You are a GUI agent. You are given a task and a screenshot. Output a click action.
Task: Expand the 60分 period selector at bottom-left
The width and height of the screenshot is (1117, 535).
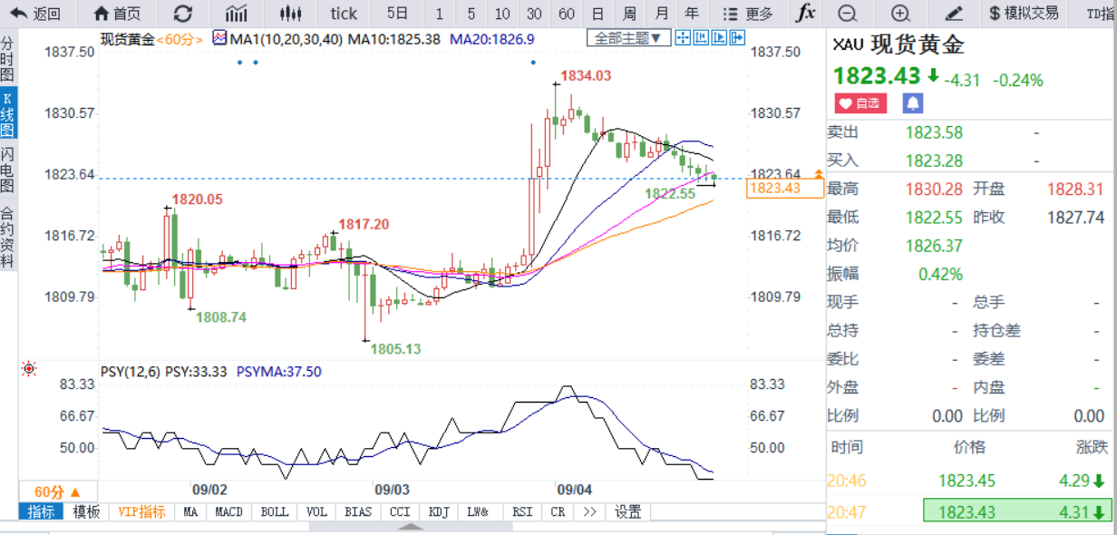click(x=57, y=491)
